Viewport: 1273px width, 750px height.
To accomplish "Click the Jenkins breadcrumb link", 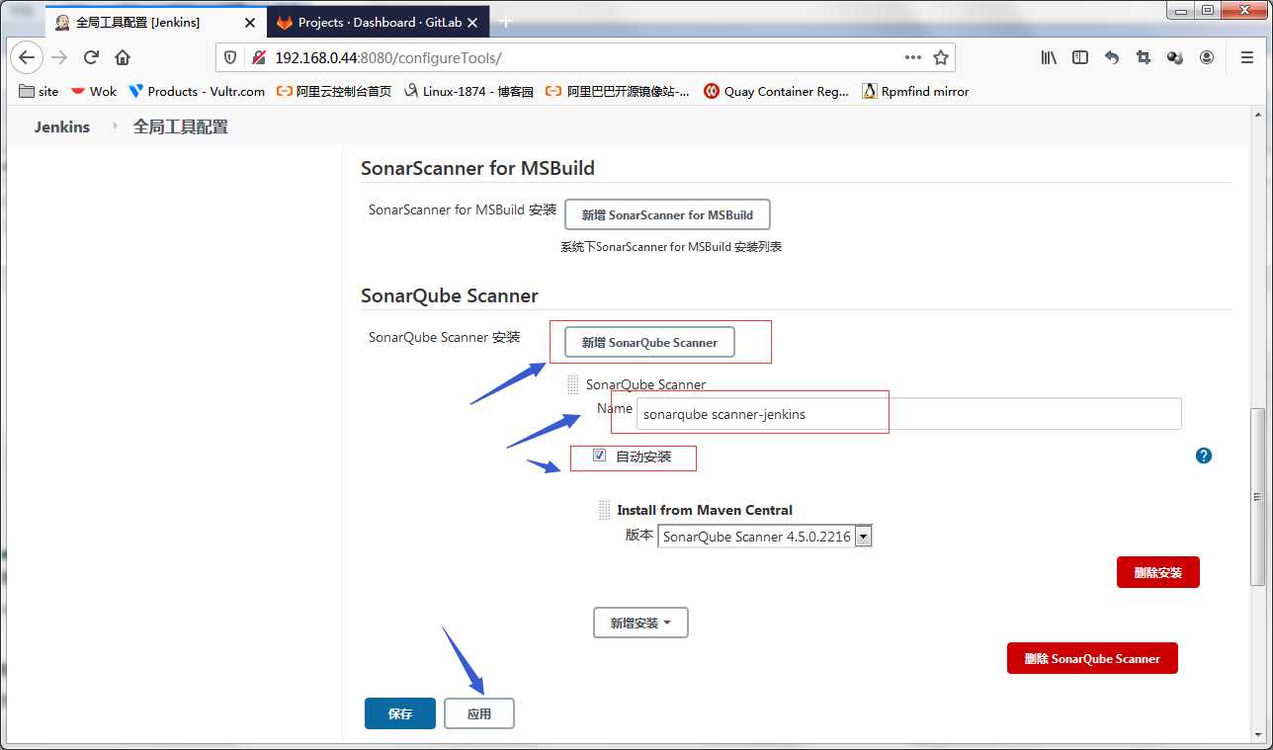I will click(62, 126).
